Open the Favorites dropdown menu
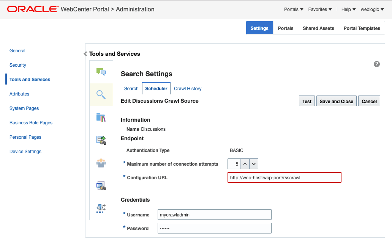The height and width of the screenshot is (246, 392). click(320, 9)
